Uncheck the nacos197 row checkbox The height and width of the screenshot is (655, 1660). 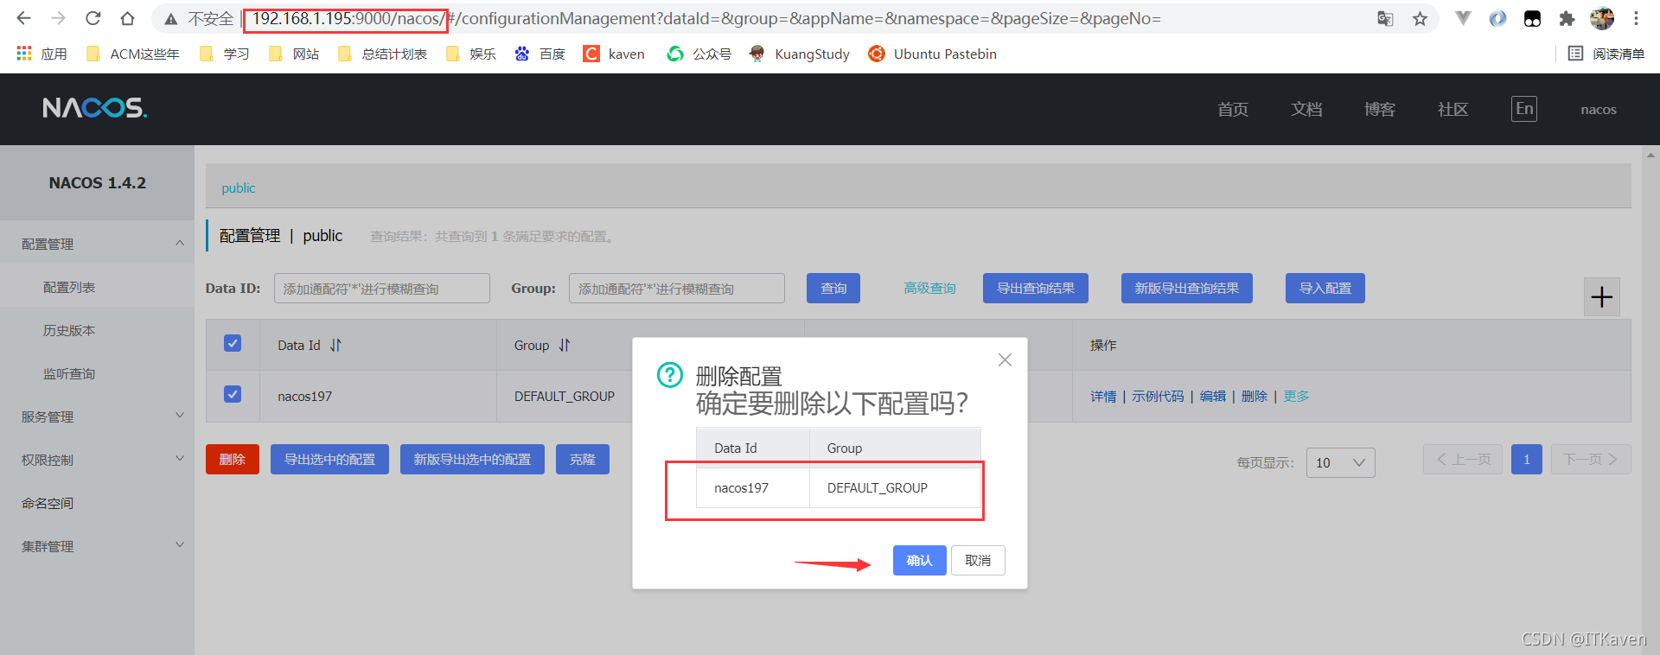click(233, 394)
